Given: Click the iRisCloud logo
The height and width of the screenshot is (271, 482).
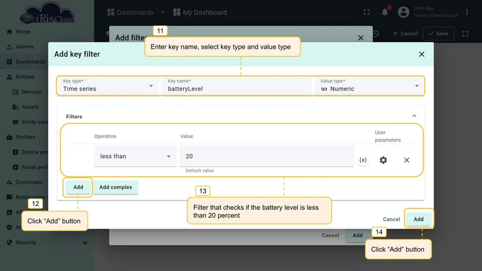Looking at the screenshot, I should tap(47, 13).
